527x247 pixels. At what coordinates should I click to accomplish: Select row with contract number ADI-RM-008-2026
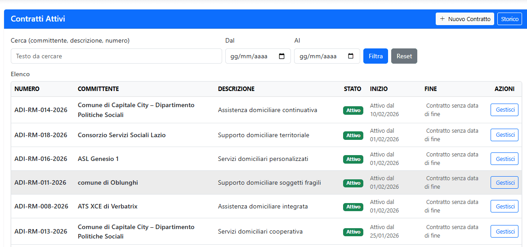tap(41, 206)
